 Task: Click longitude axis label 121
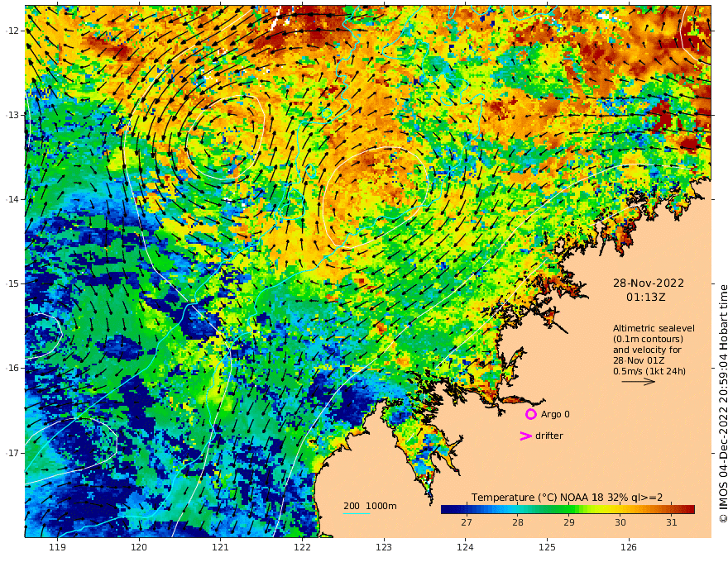(x=220, y=547)
